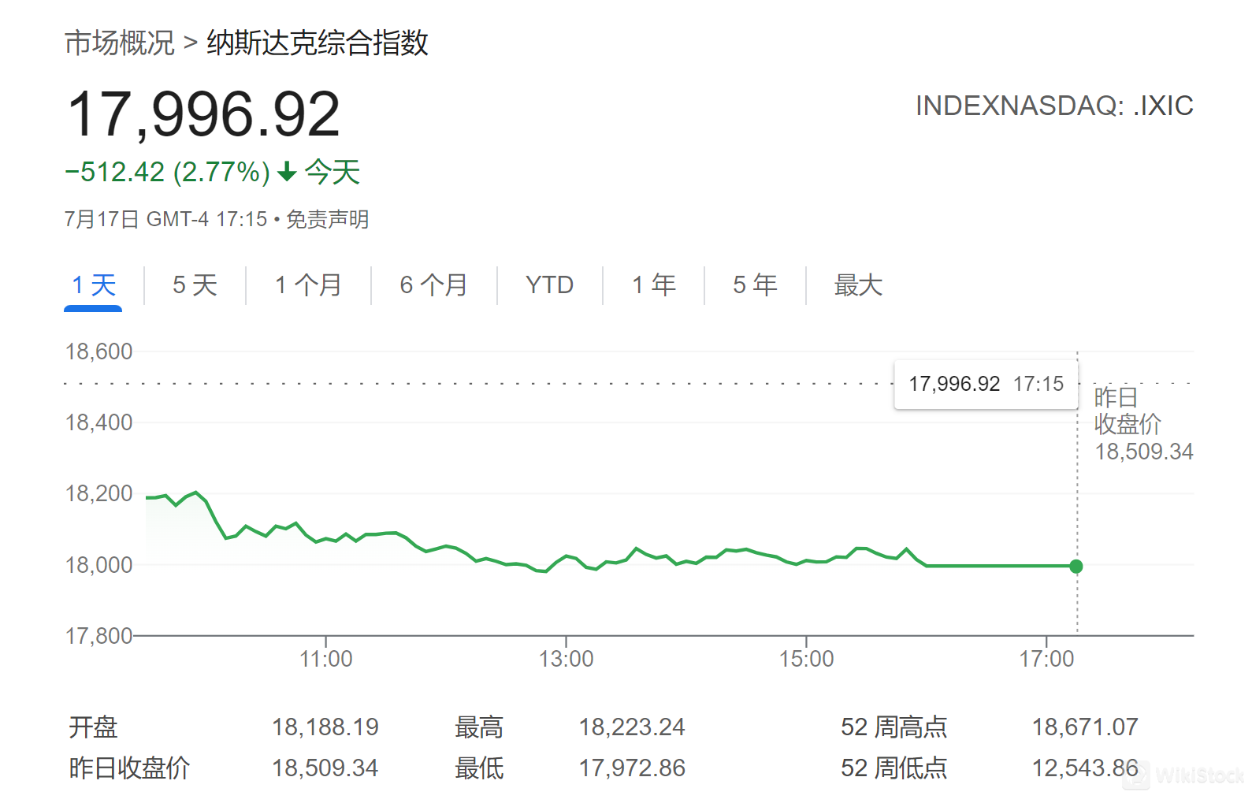Select the 1 天 range tab

coord(93,285)
